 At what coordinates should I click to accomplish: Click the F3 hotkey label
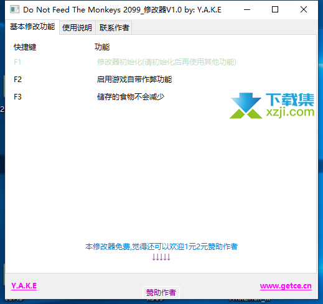17,96
